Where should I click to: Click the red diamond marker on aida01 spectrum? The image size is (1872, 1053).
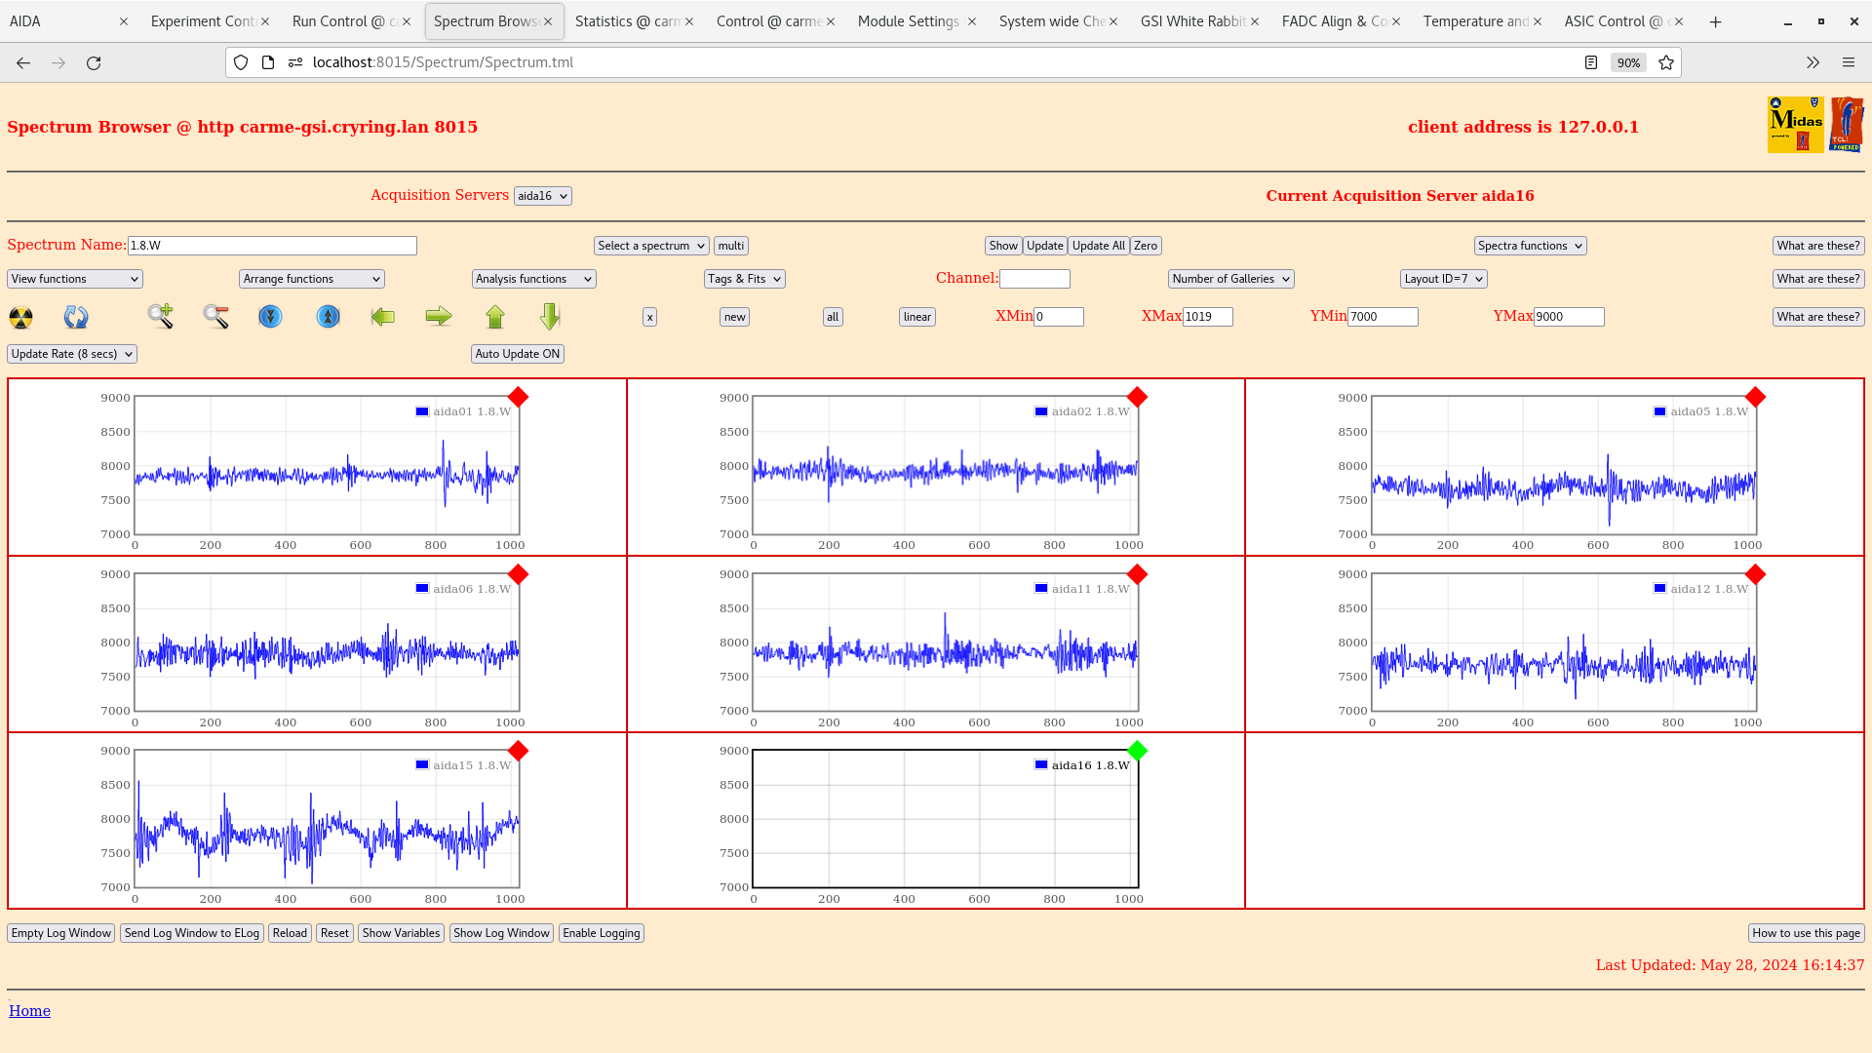518,397
